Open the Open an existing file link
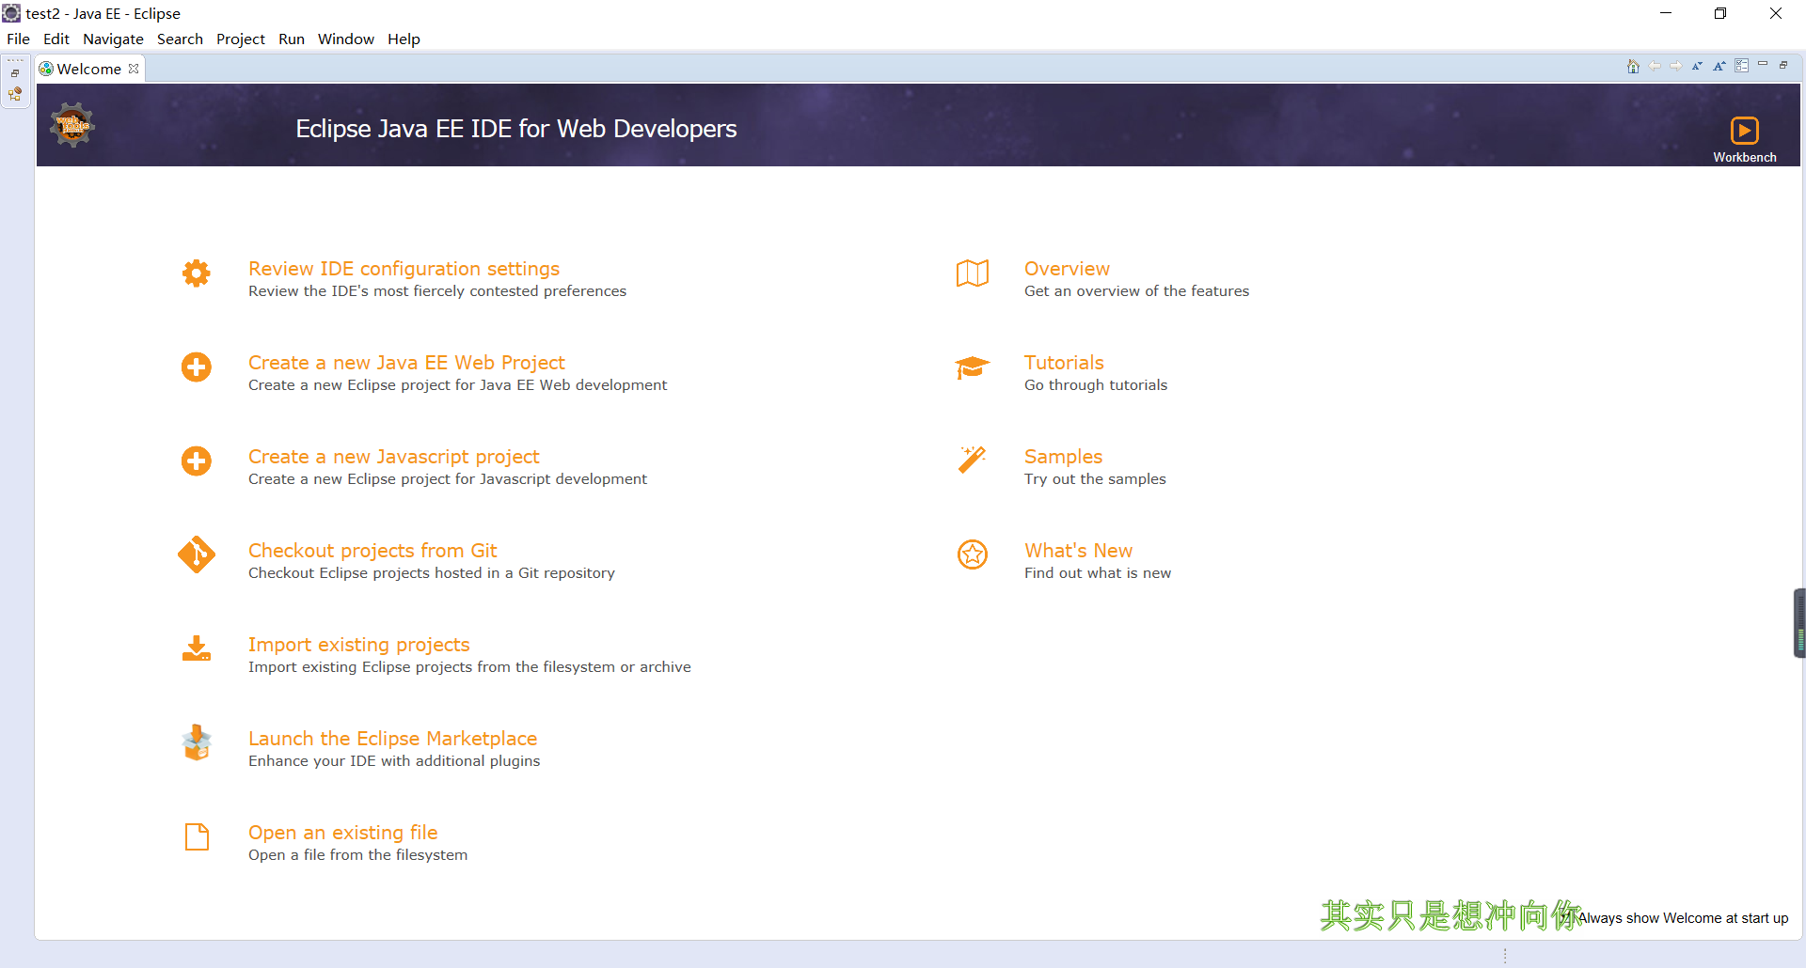The height and width of the screenshot is (968, 1806). (342, 833)
